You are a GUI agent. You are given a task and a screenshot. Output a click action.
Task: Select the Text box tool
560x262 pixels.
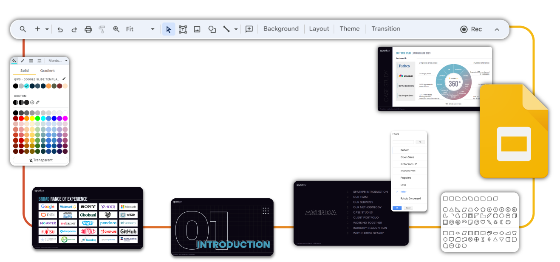(x=183, y=29)
